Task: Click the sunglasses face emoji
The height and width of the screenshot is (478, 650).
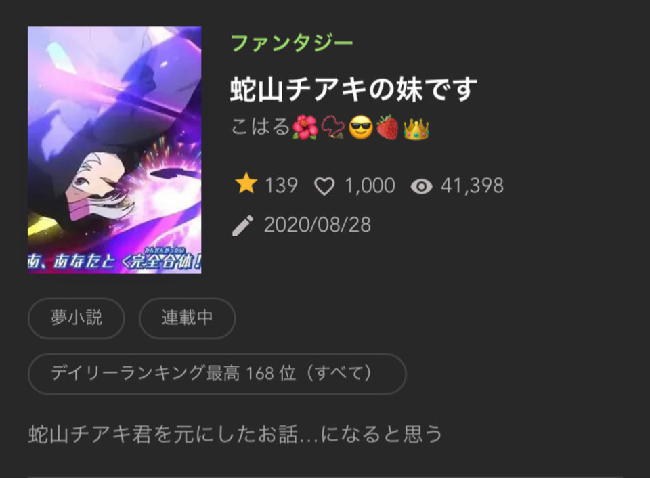Action: point(361,128)
